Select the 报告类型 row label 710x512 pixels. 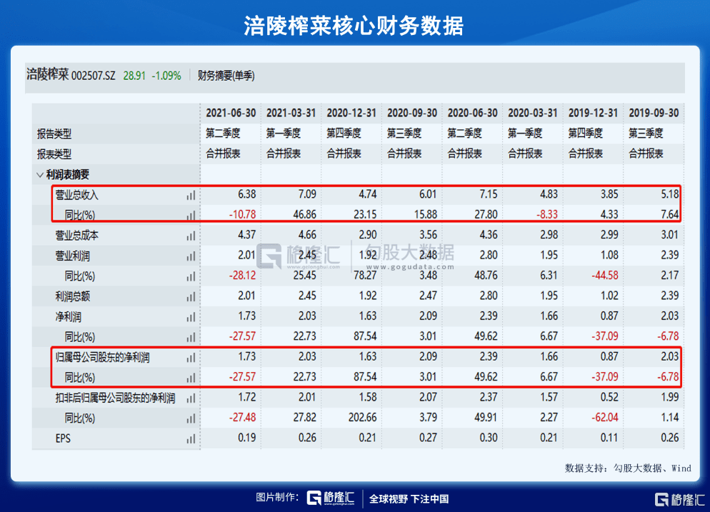tap(54, 134)
